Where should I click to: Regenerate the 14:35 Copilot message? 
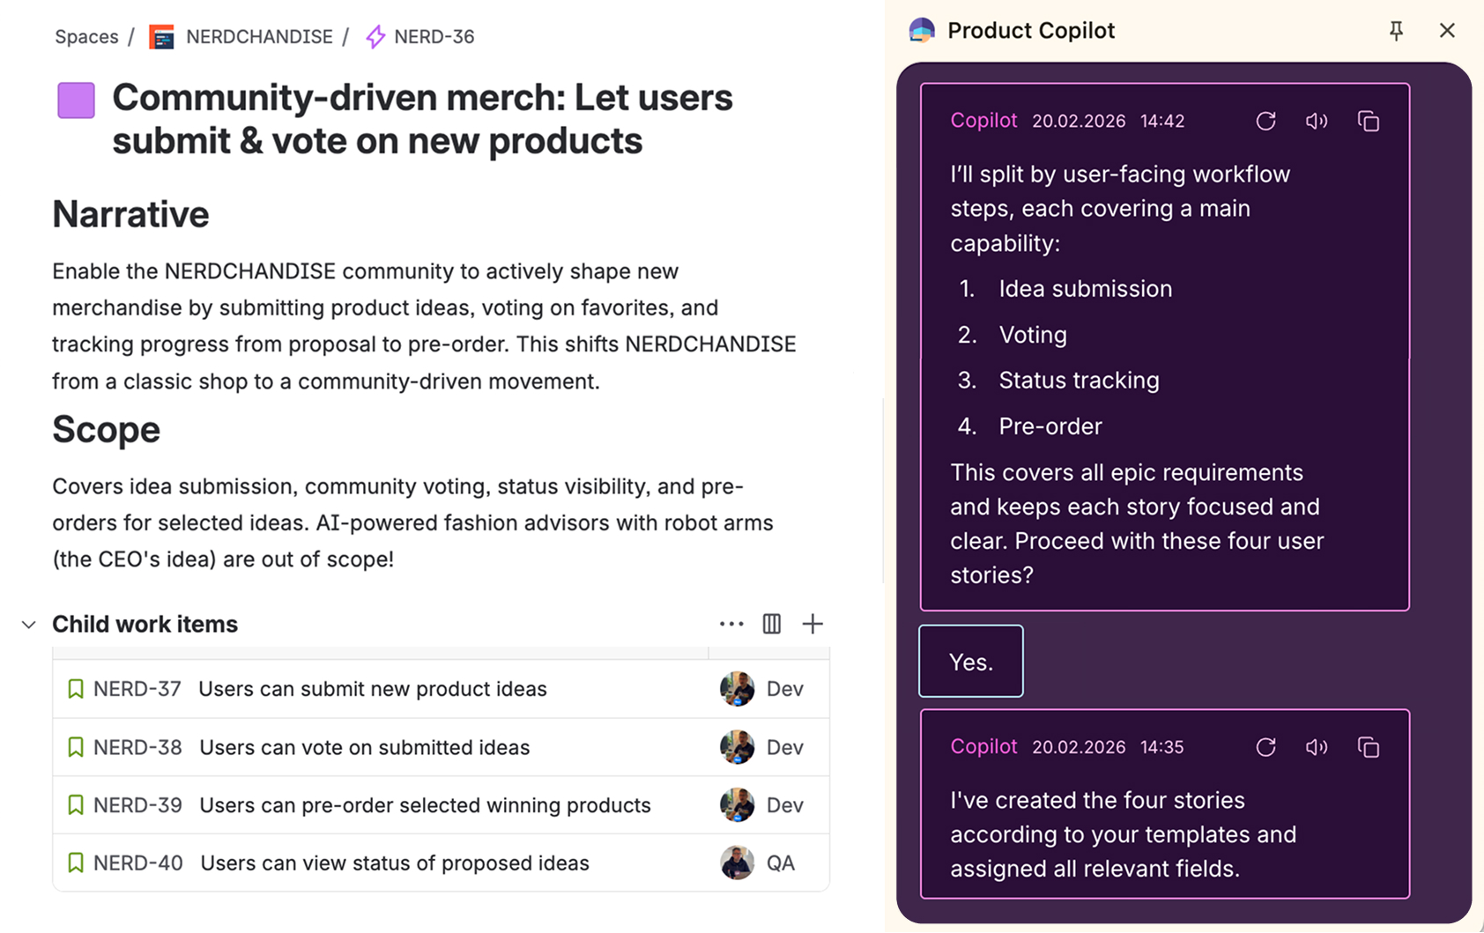tap(1265, 747)
